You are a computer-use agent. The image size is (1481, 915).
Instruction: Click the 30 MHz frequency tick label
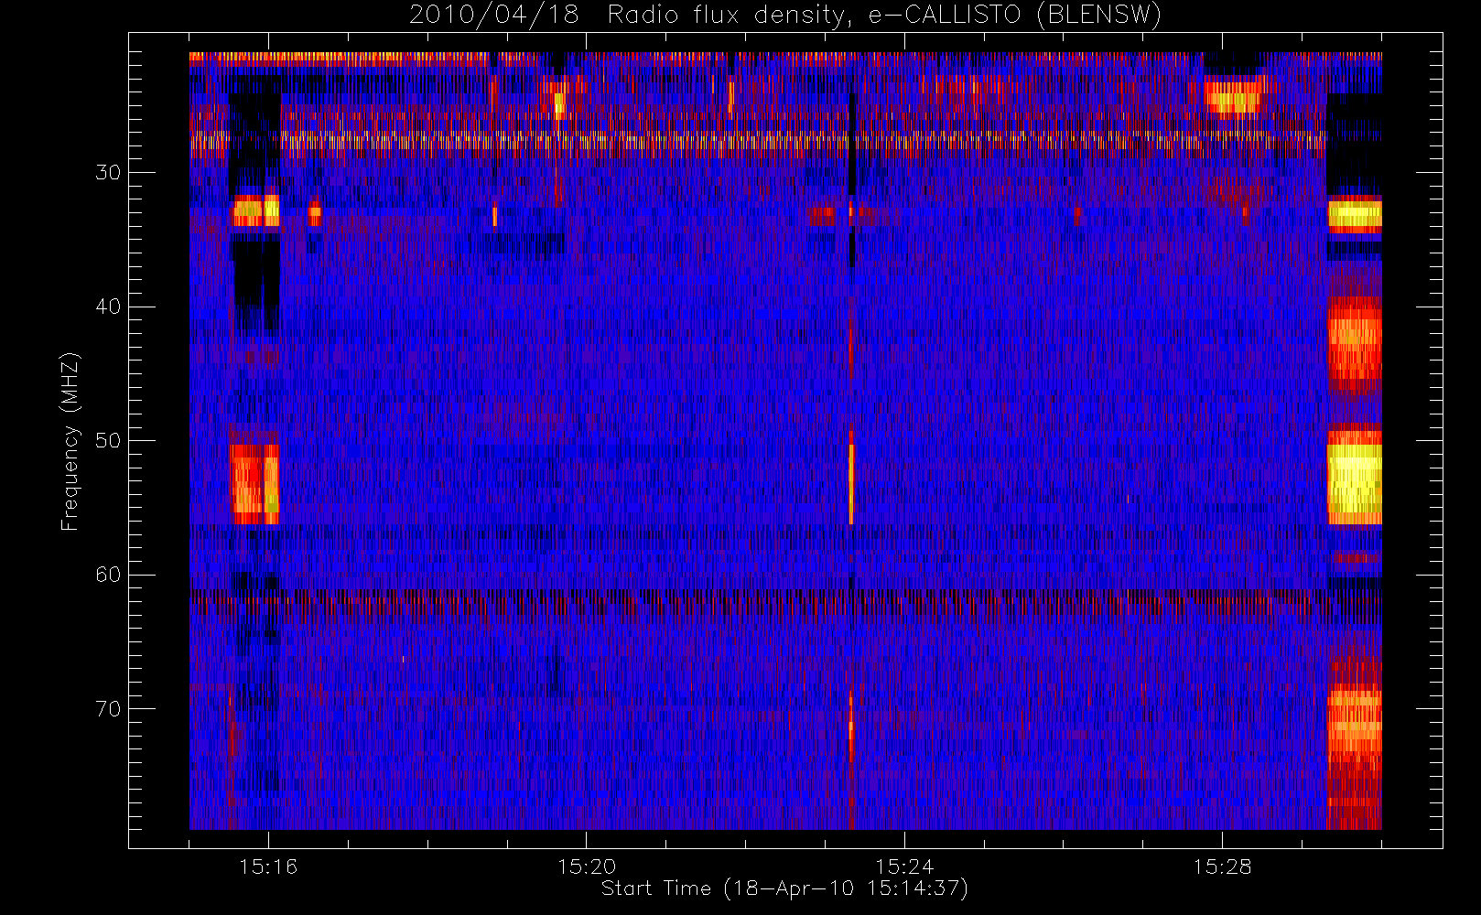108,173
